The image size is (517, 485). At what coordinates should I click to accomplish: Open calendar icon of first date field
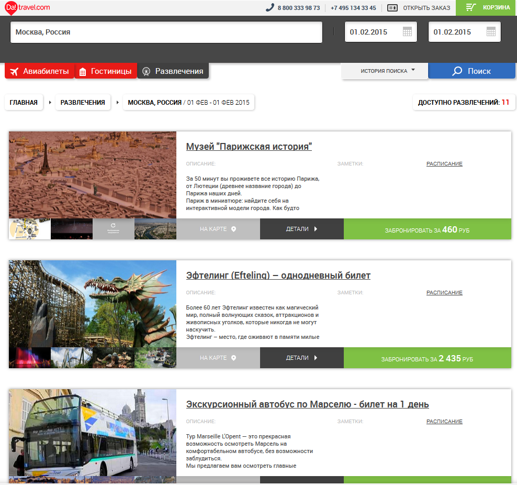407,32
